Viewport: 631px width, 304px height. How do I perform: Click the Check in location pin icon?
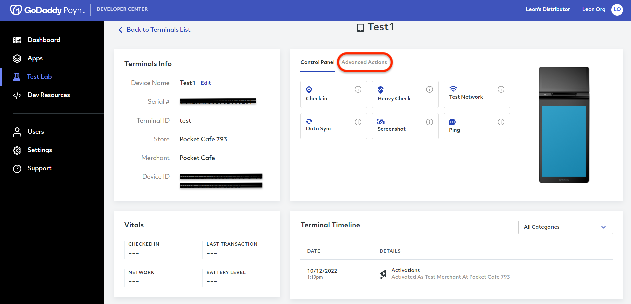[309, 90]
